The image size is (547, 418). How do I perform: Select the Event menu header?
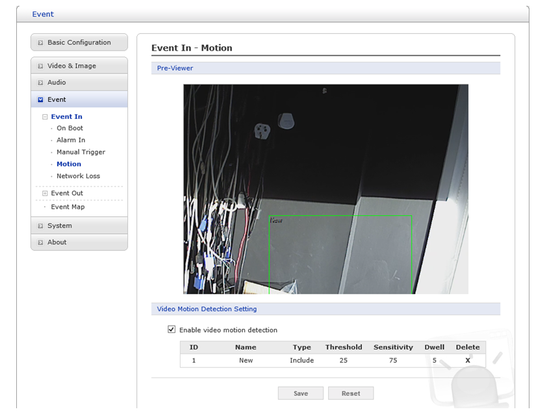click(x=79, y=99)
